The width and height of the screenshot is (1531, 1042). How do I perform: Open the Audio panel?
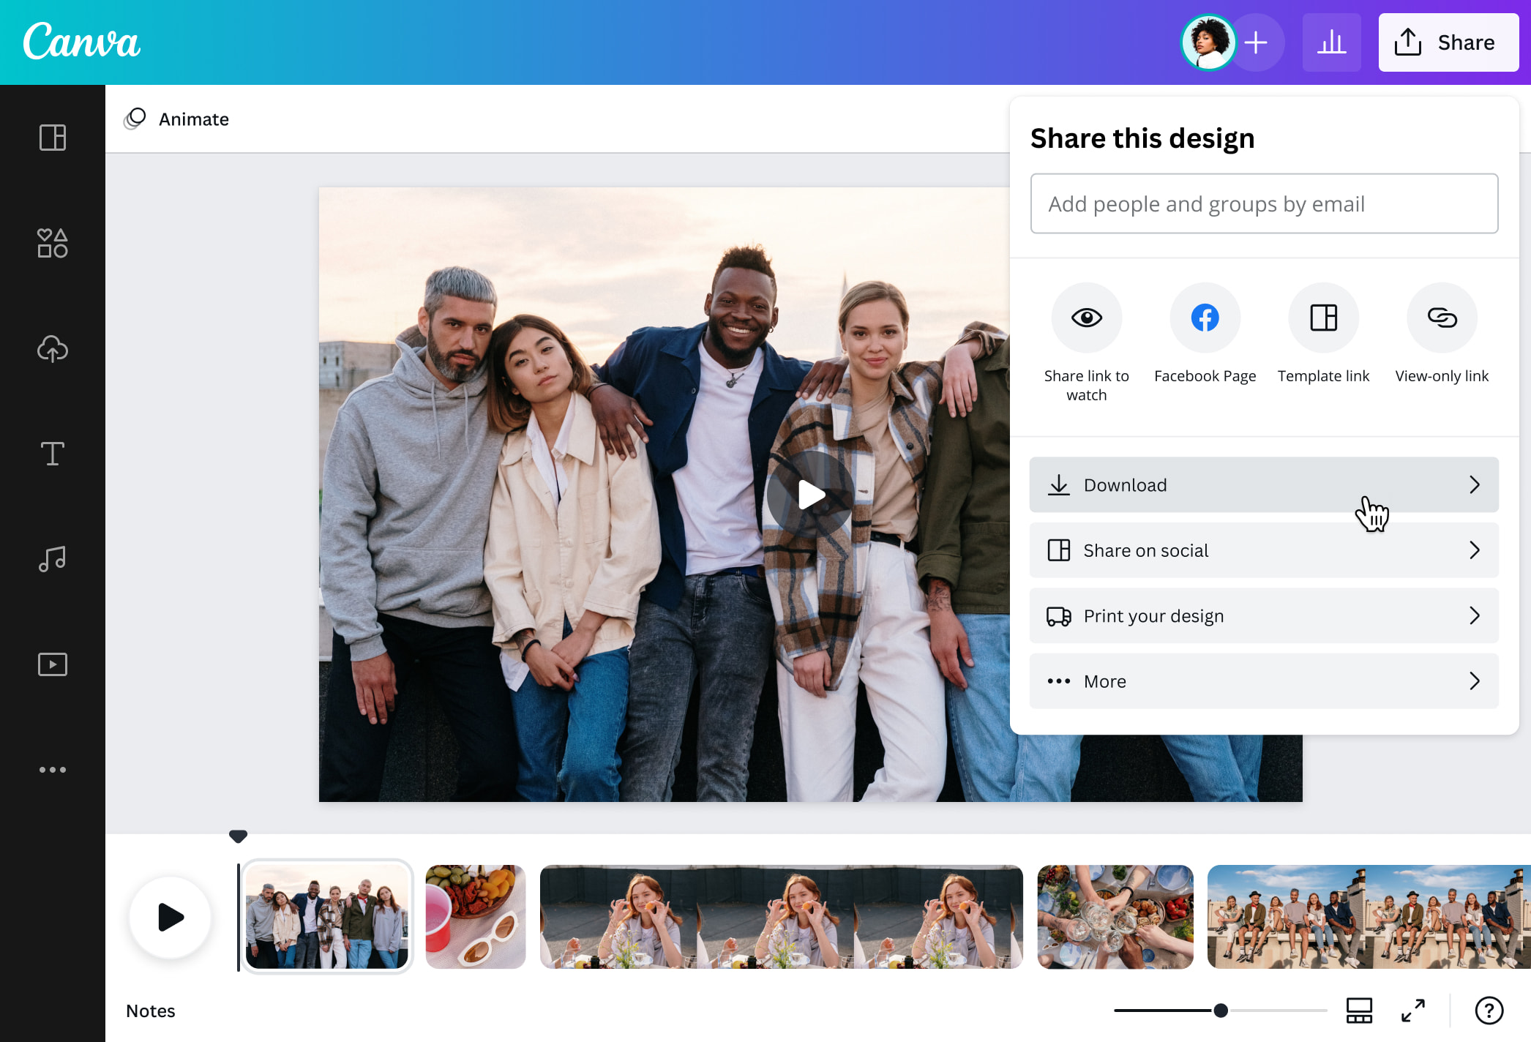52,558
